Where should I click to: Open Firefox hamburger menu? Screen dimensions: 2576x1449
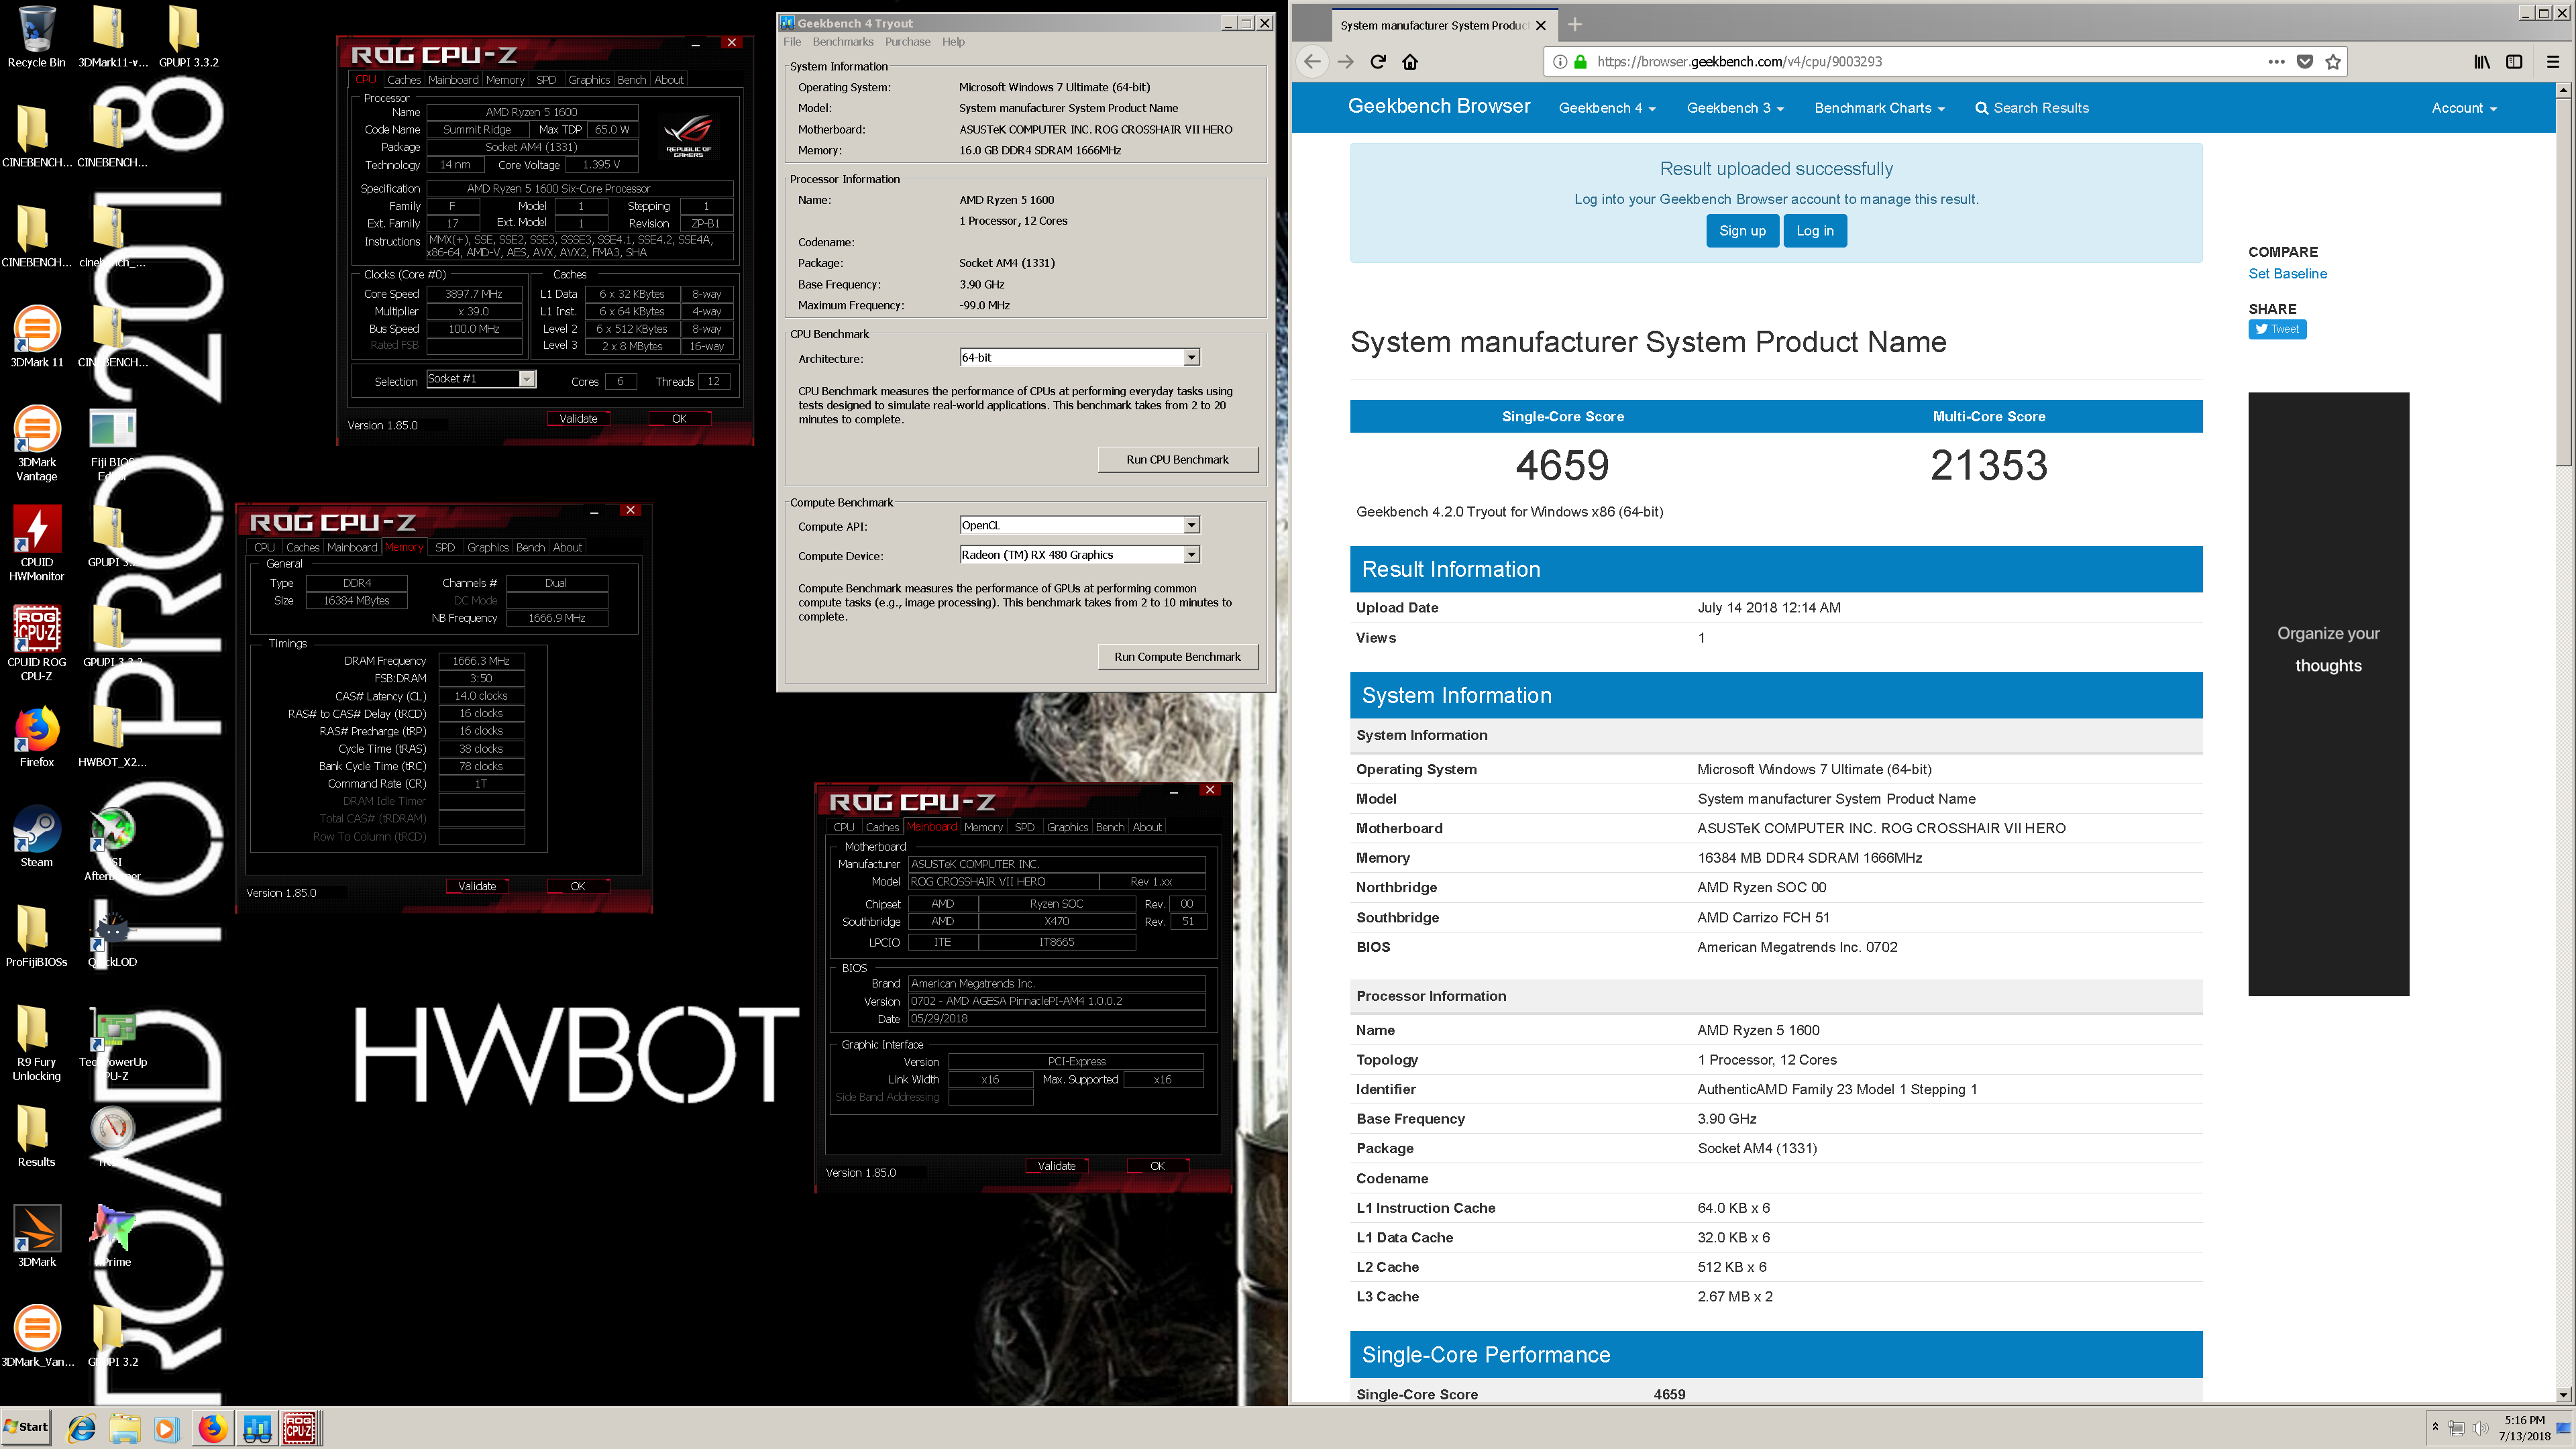(2552, 62)
